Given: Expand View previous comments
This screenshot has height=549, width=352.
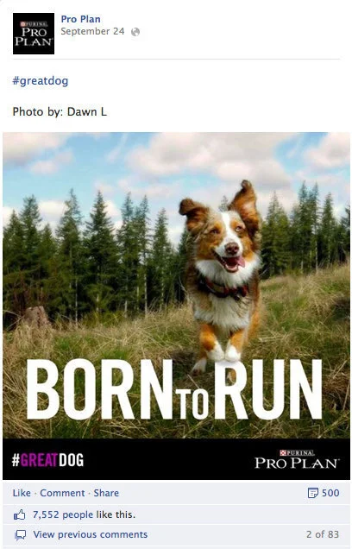Looking at the screenshot, I should [91, 534].
